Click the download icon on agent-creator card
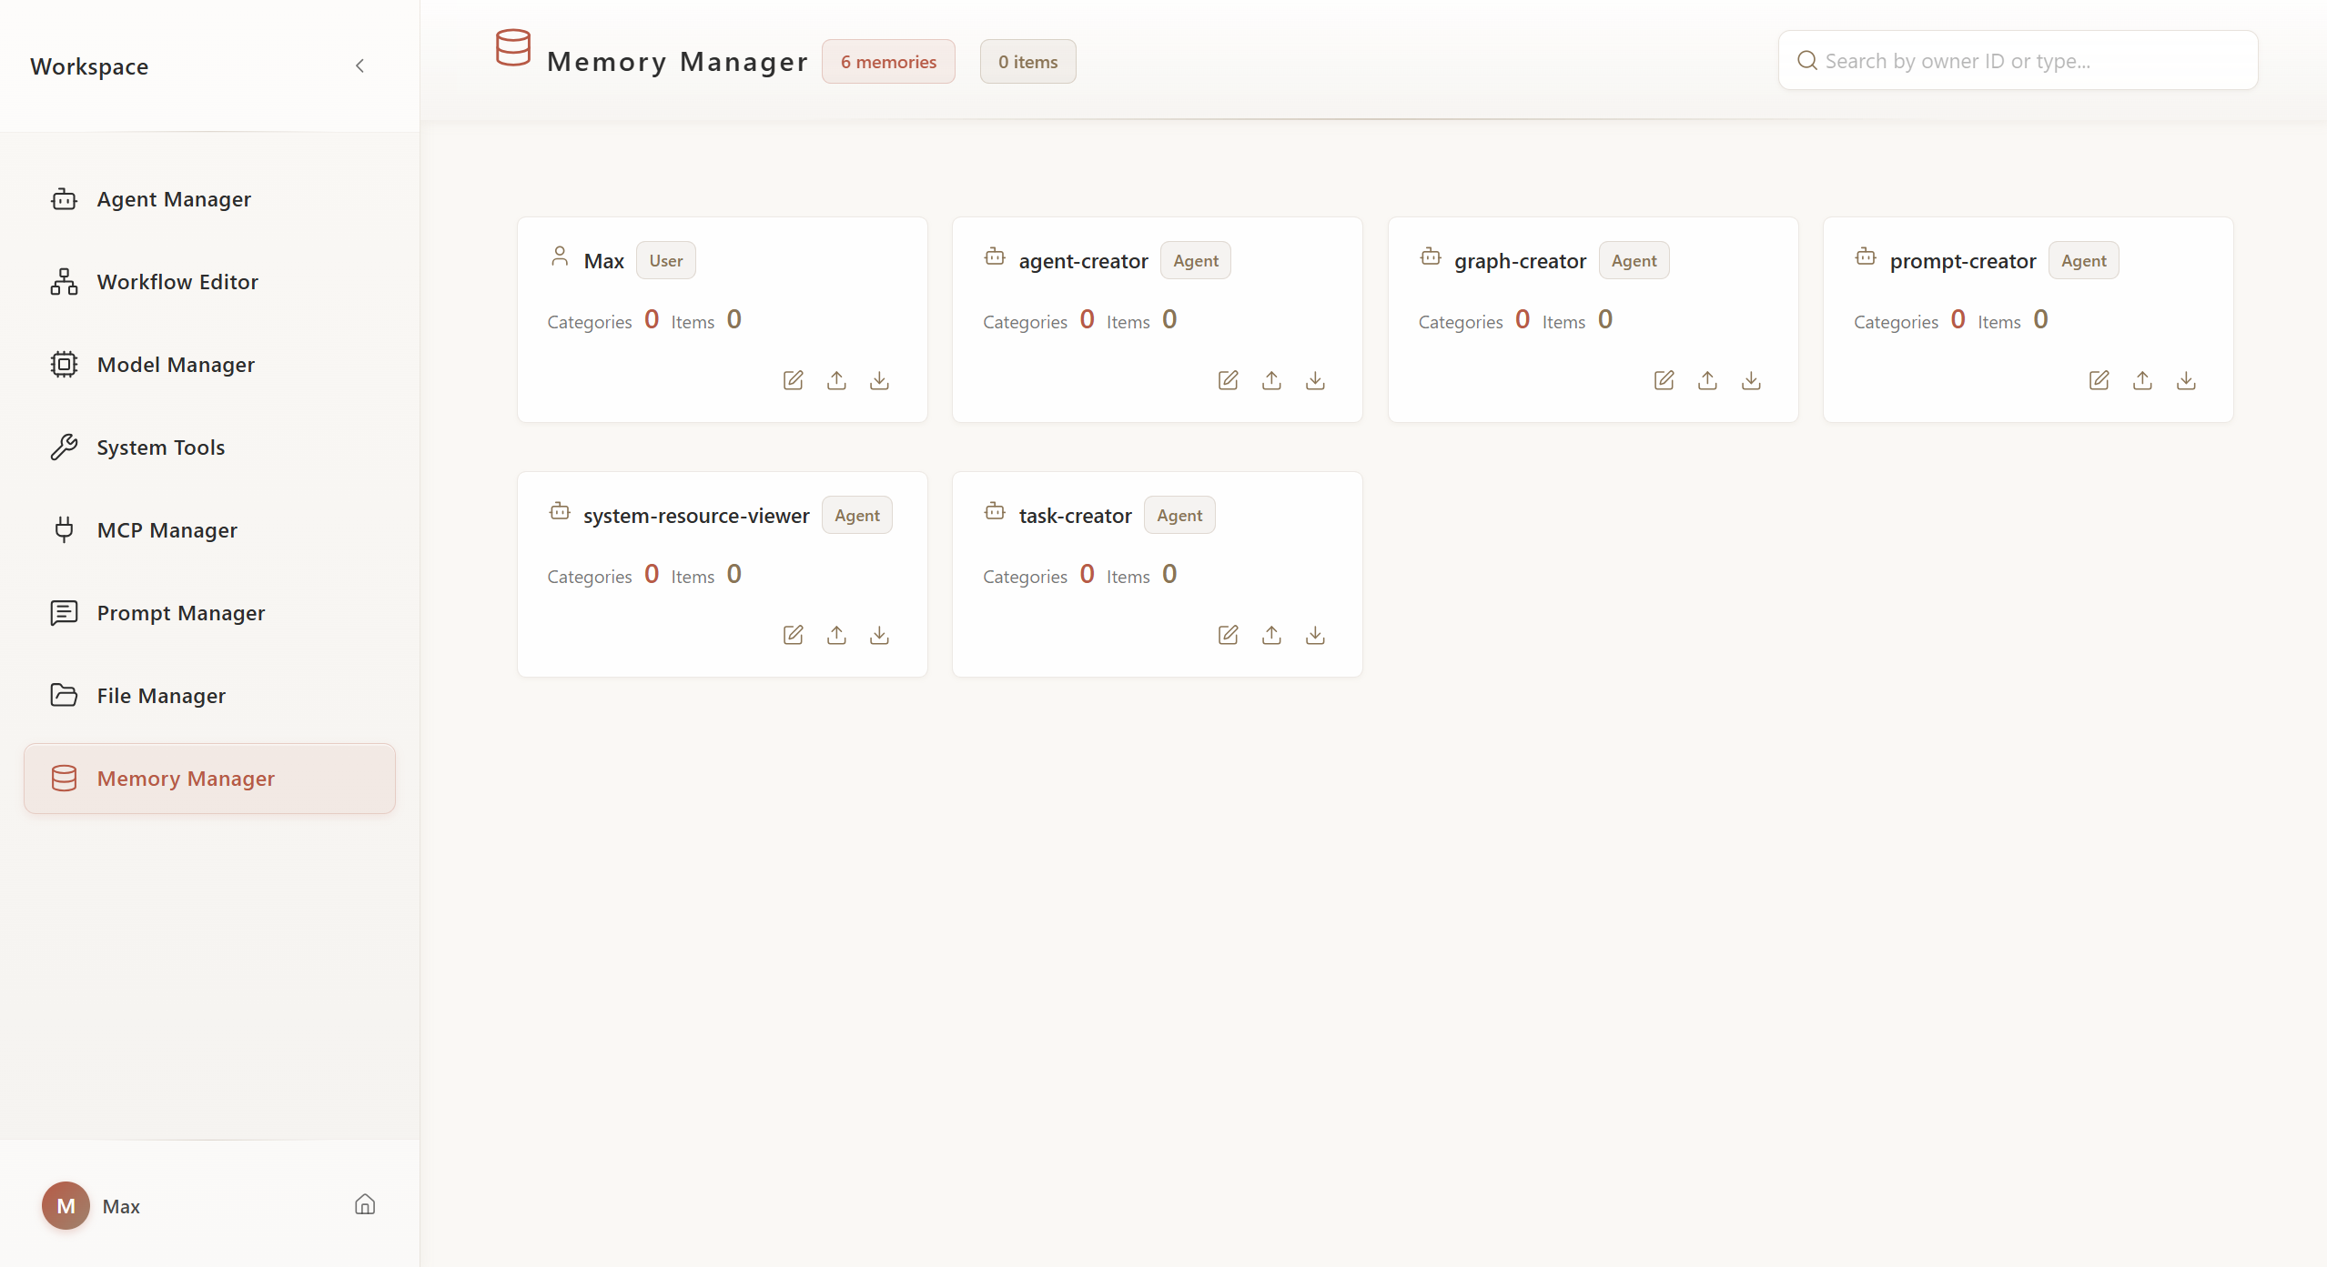This screenshot has width=2327, height=1267. coord(1315,380)
